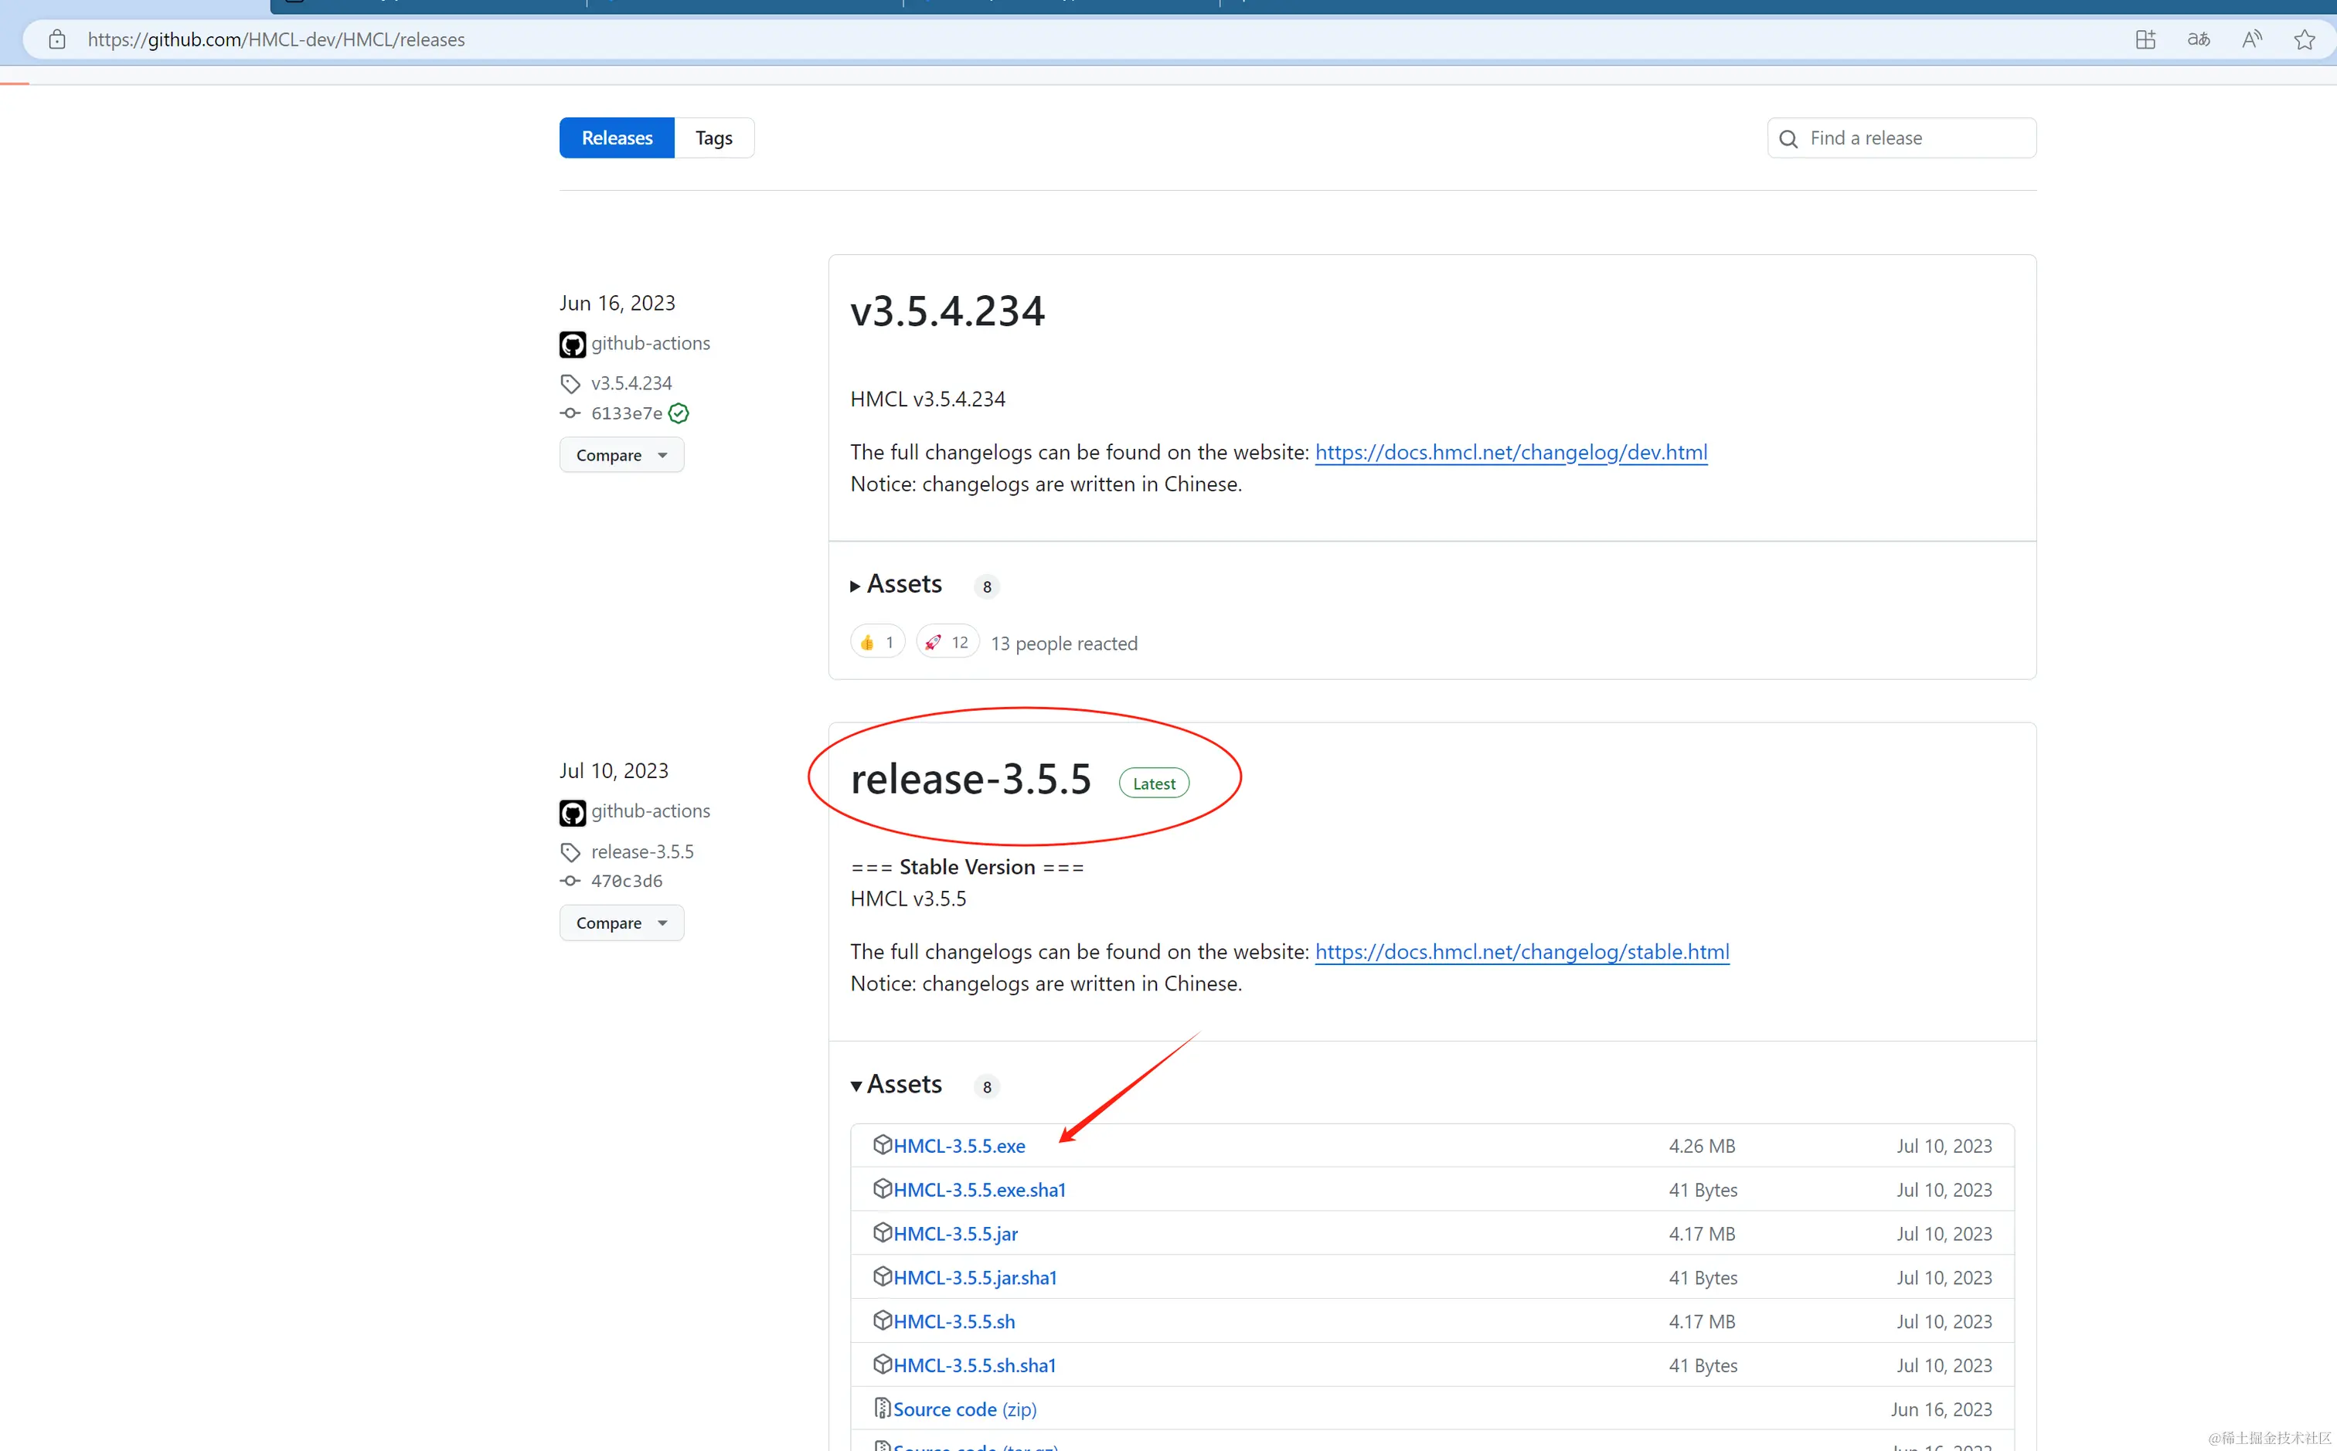Click package icon beside HMCL-3.5.5.jar

tap(882, 1232)
